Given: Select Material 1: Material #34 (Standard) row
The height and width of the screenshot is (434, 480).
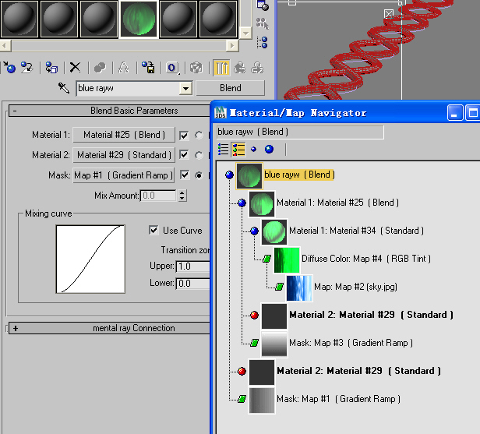Looking at the screenshot, I should (357, 231).
